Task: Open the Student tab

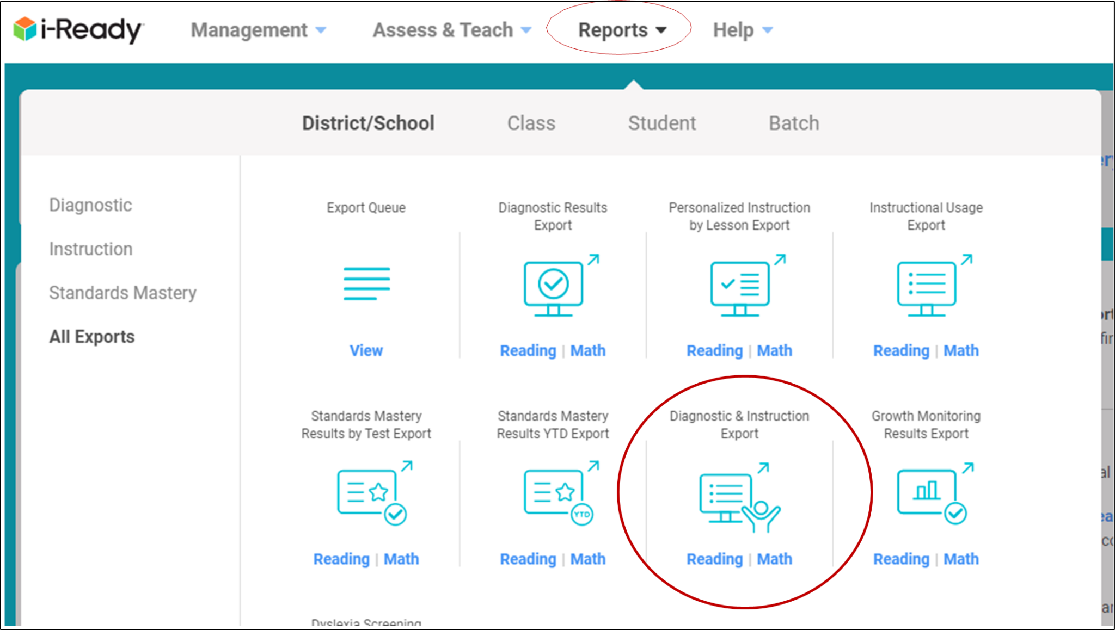Action: tap(662, 123)
